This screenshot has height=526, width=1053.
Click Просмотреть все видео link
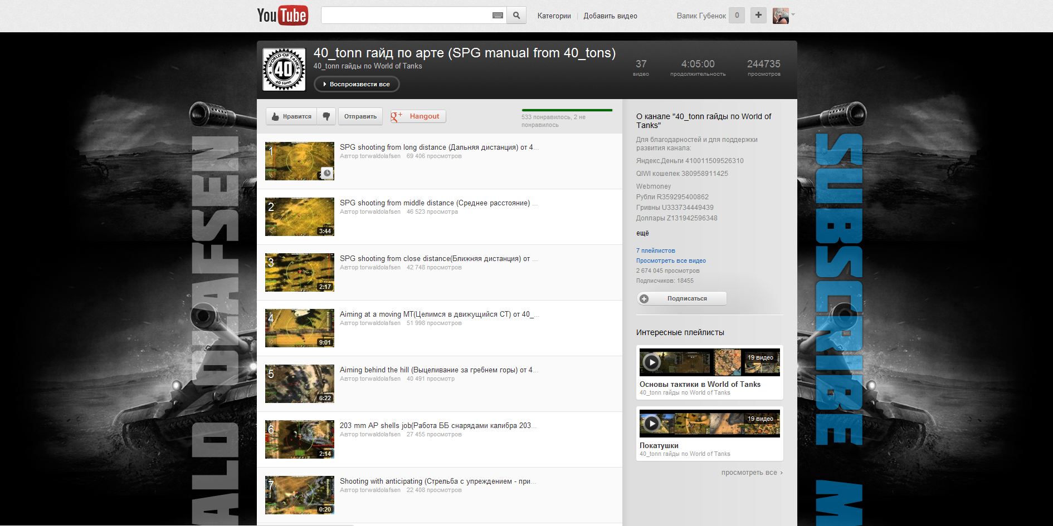(671, 260)
